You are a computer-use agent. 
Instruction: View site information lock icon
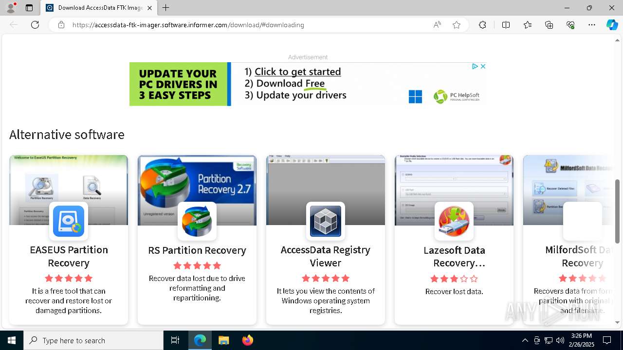pos(61,25)
